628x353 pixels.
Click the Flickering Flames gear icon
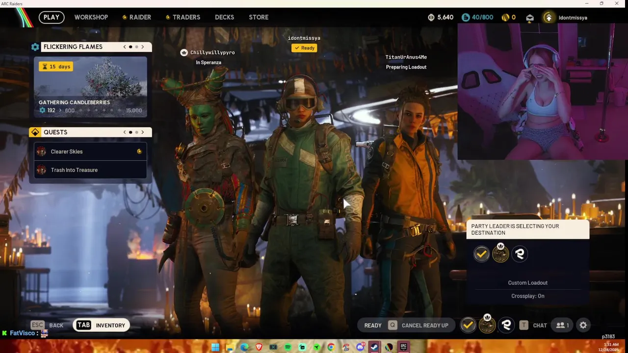tap(35, 47)
